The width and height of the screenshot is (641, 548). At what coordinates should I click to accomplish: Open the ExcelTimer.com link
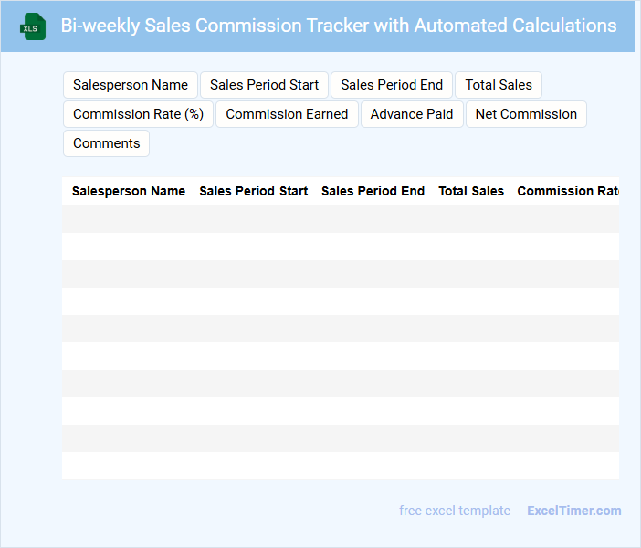pyautogui.click(x=573, y=511)
